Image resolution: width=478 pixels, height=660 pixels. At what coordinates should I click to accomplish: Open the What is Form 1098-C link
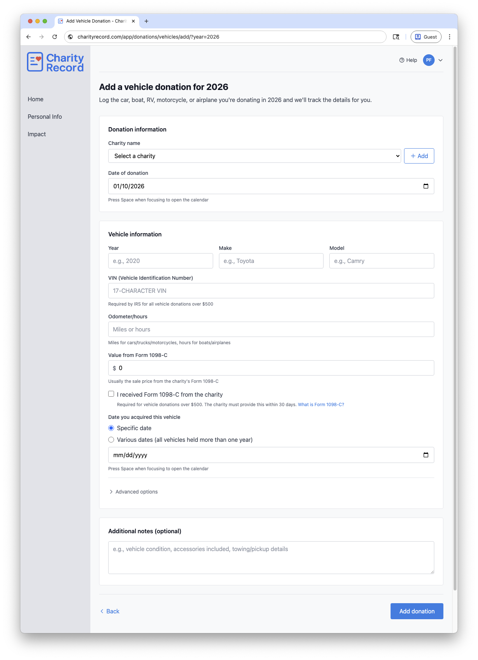pos(321,405)
